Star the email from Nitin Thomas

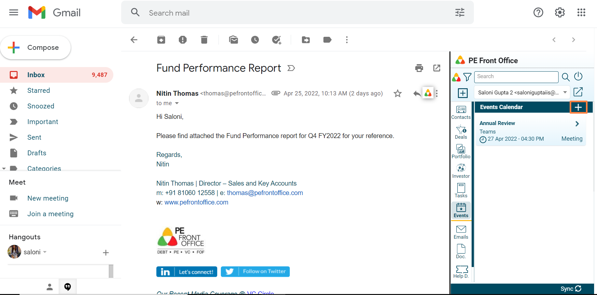(x=398, y=93)
